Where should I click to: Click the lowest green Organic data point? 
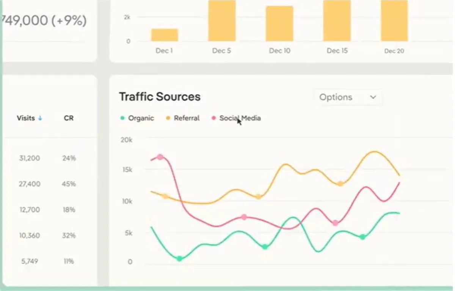(x=179, y=259)
